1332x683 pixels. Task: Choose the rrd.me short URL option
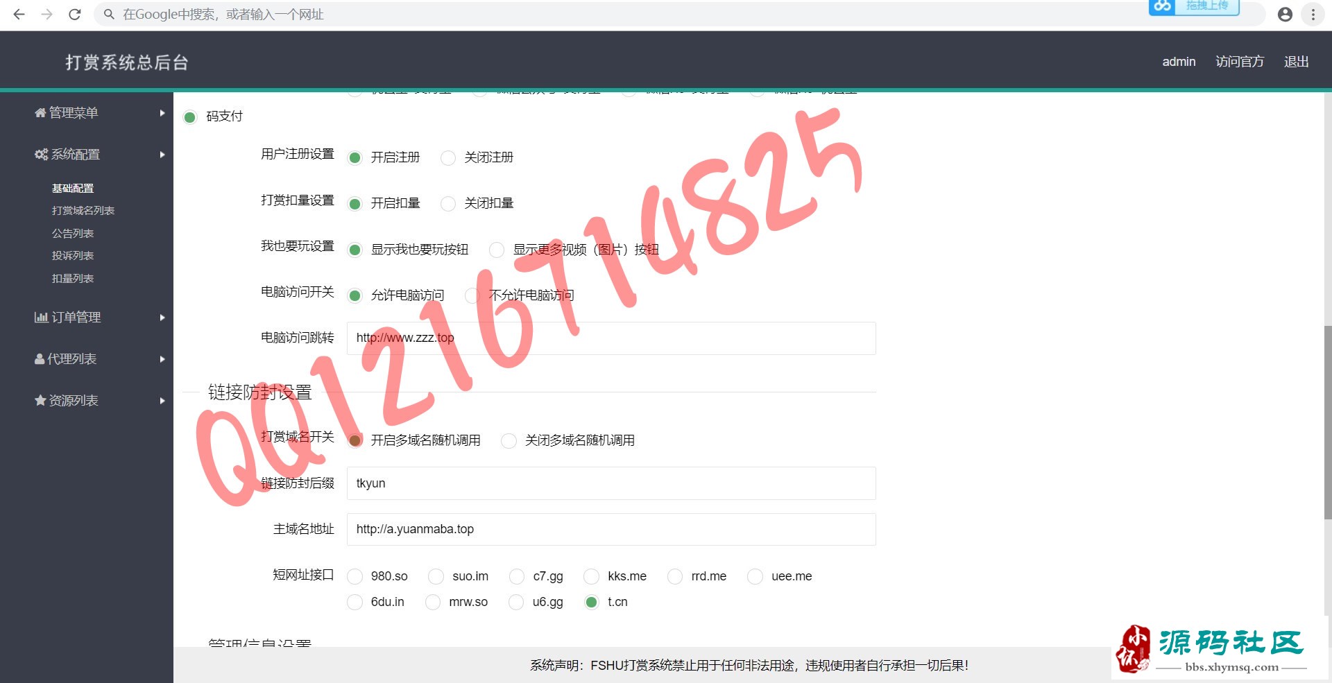click(x=674, y=576)
